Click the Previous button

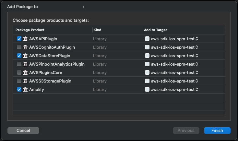(186, 131)
